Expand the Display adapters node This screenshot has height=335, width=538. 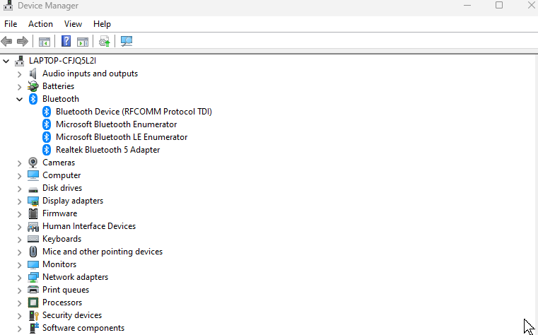[19, 201]
